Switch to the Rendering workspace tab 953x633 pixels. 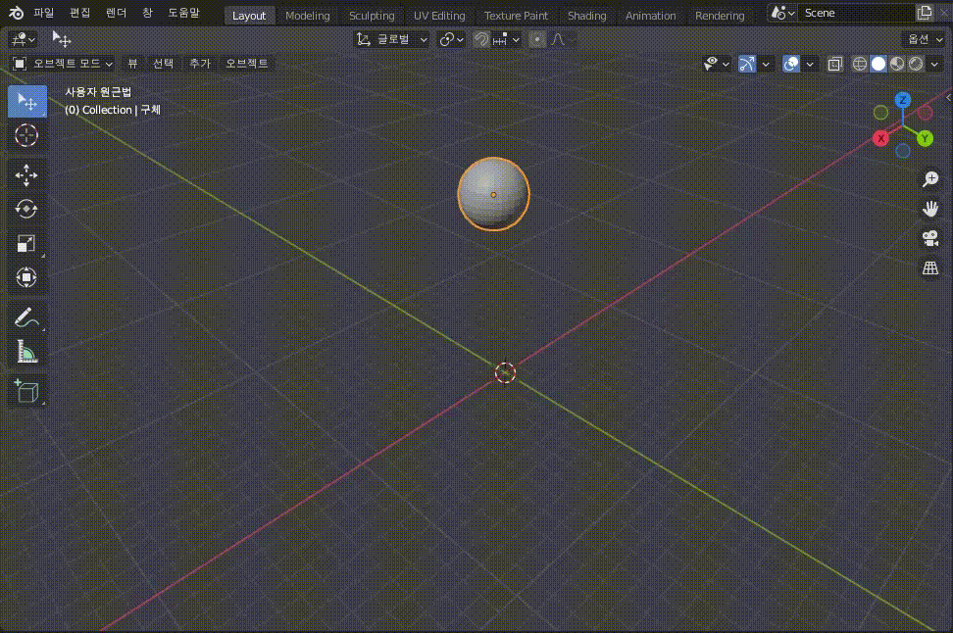720,15
